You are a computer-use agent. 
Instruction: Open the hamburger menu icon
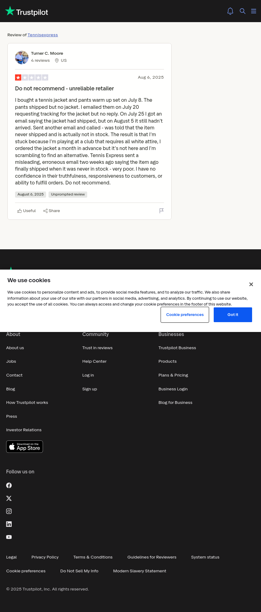click(x=254, y=11)
